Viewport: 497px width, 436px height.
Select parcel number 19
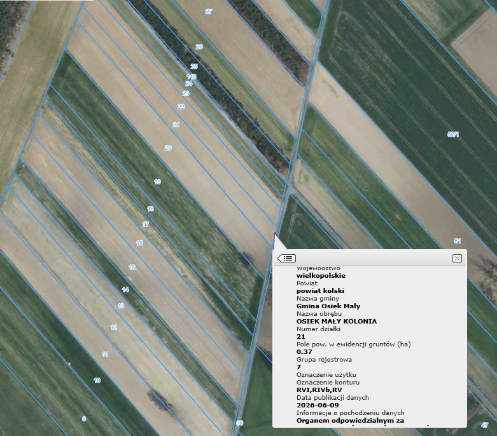[x=158, y=182]
